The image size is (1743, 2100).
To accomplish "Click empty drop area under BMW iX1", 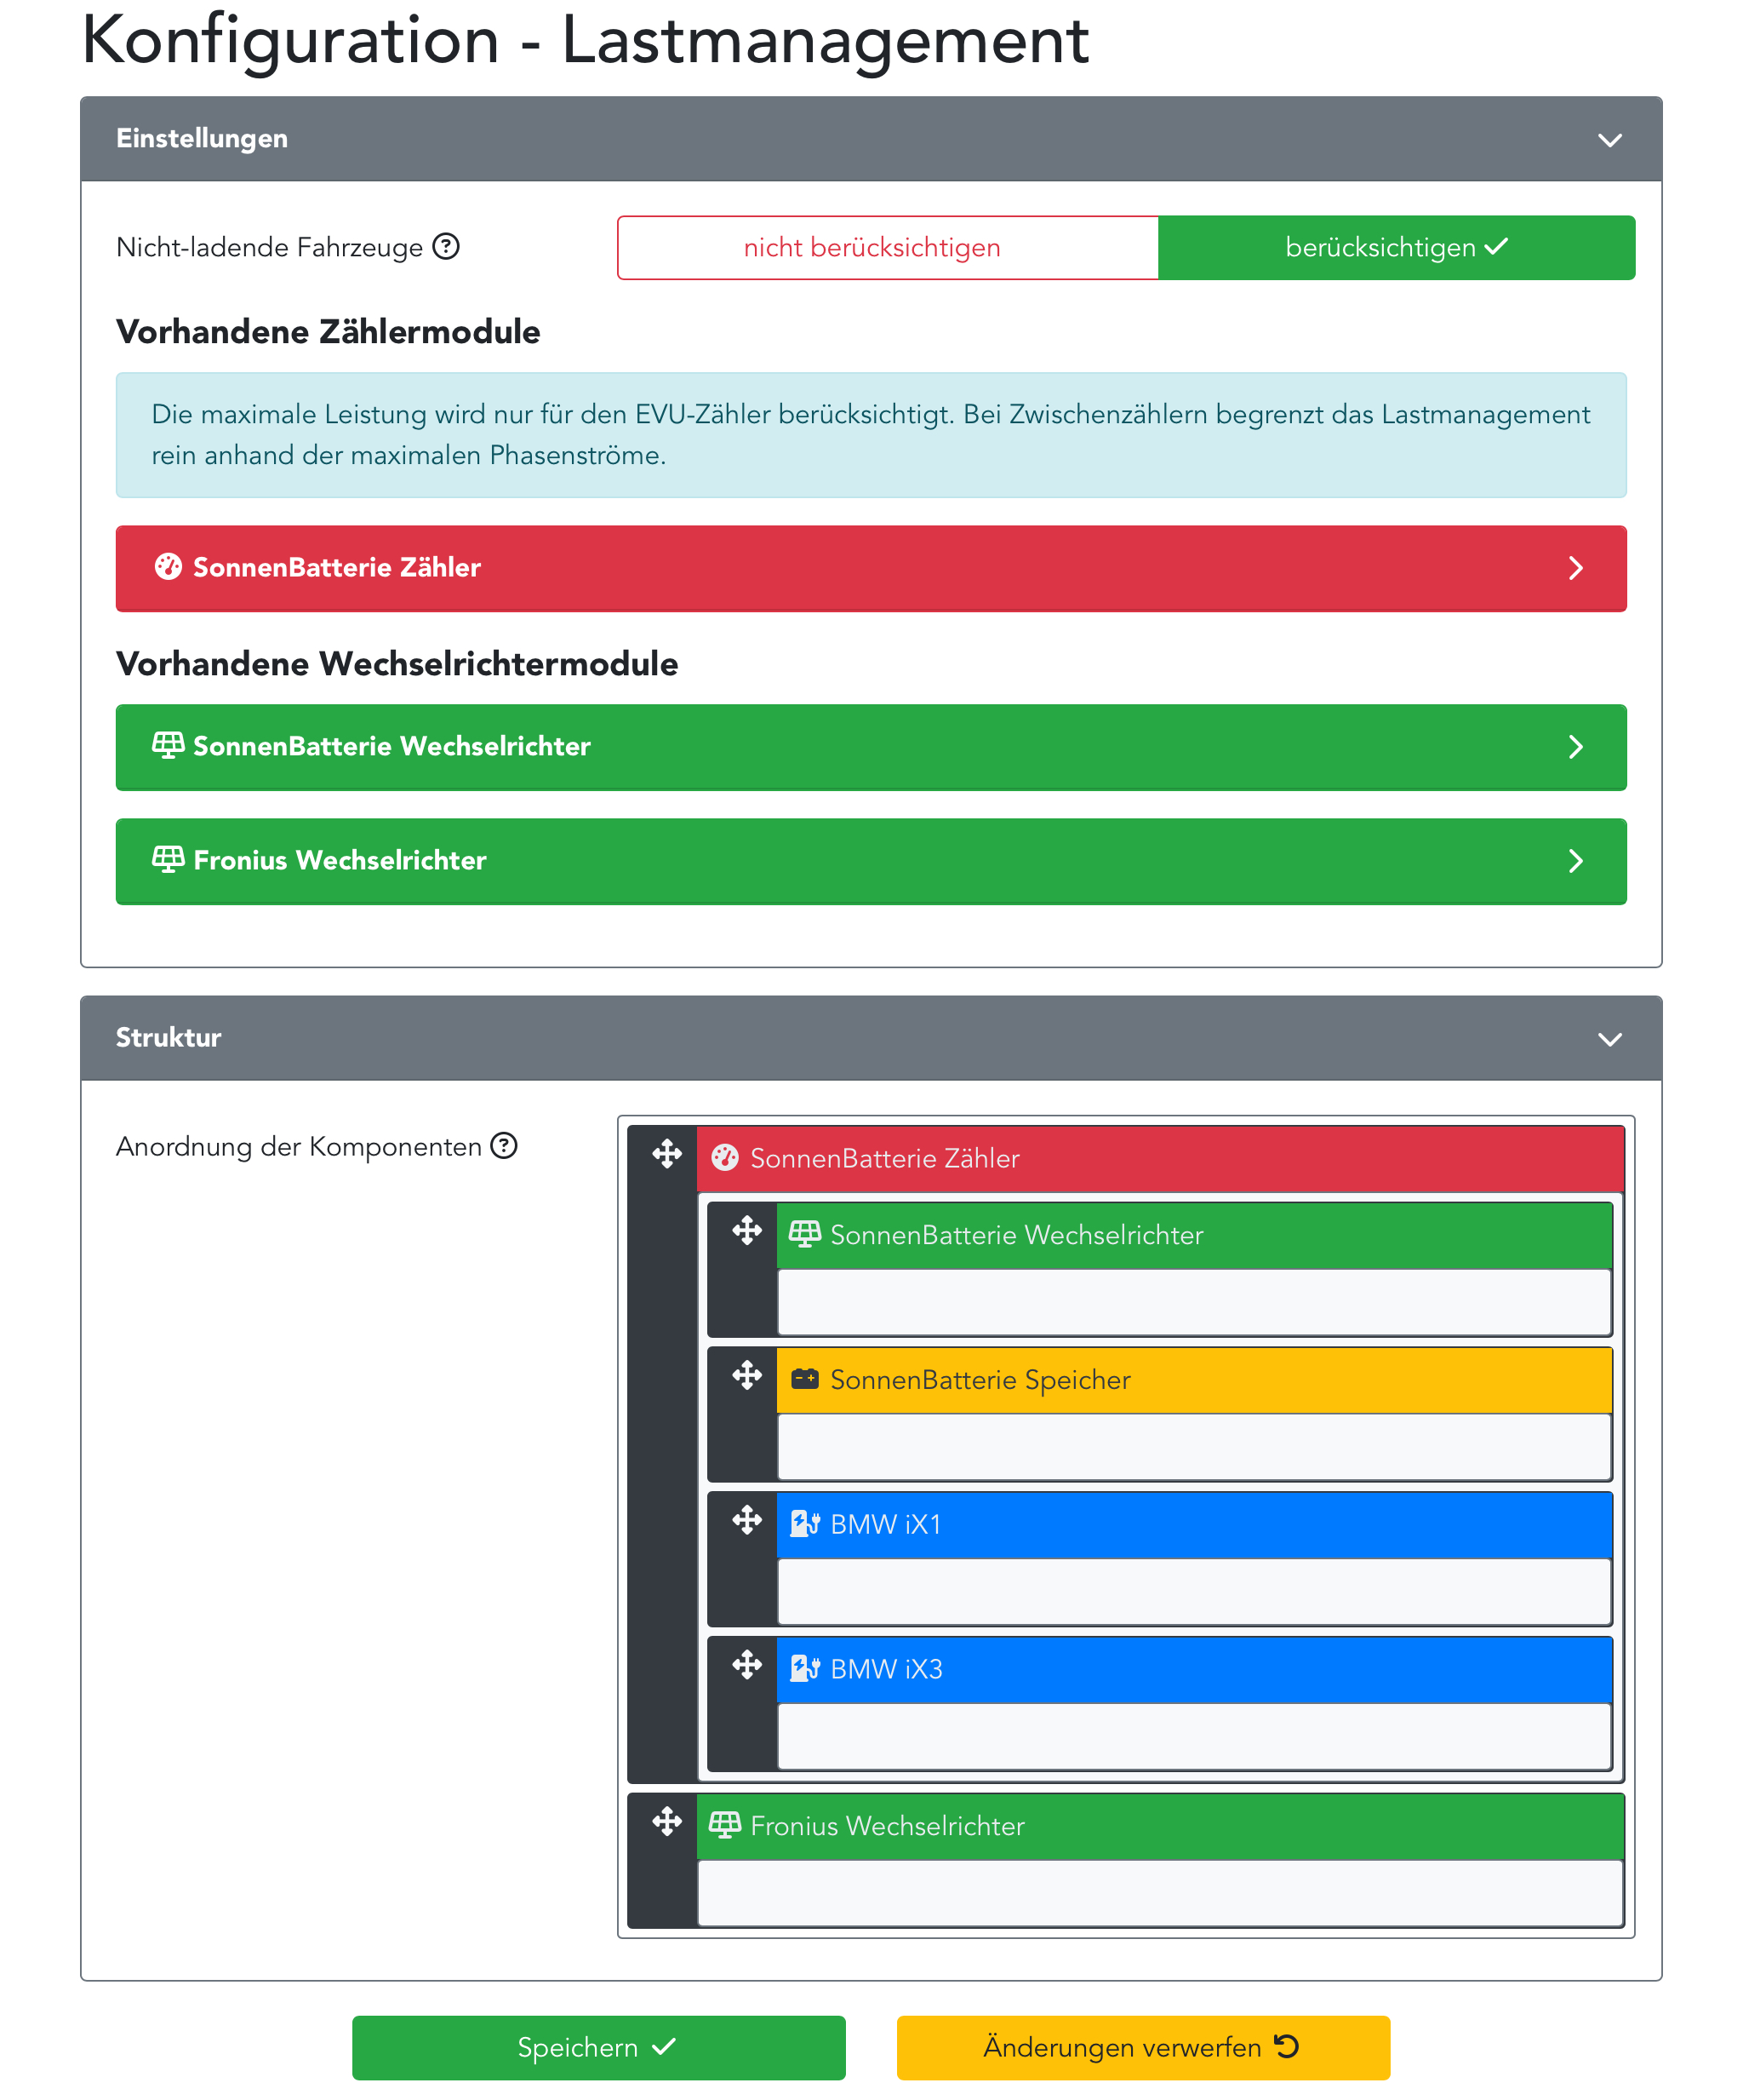I will point(1193,1591).
